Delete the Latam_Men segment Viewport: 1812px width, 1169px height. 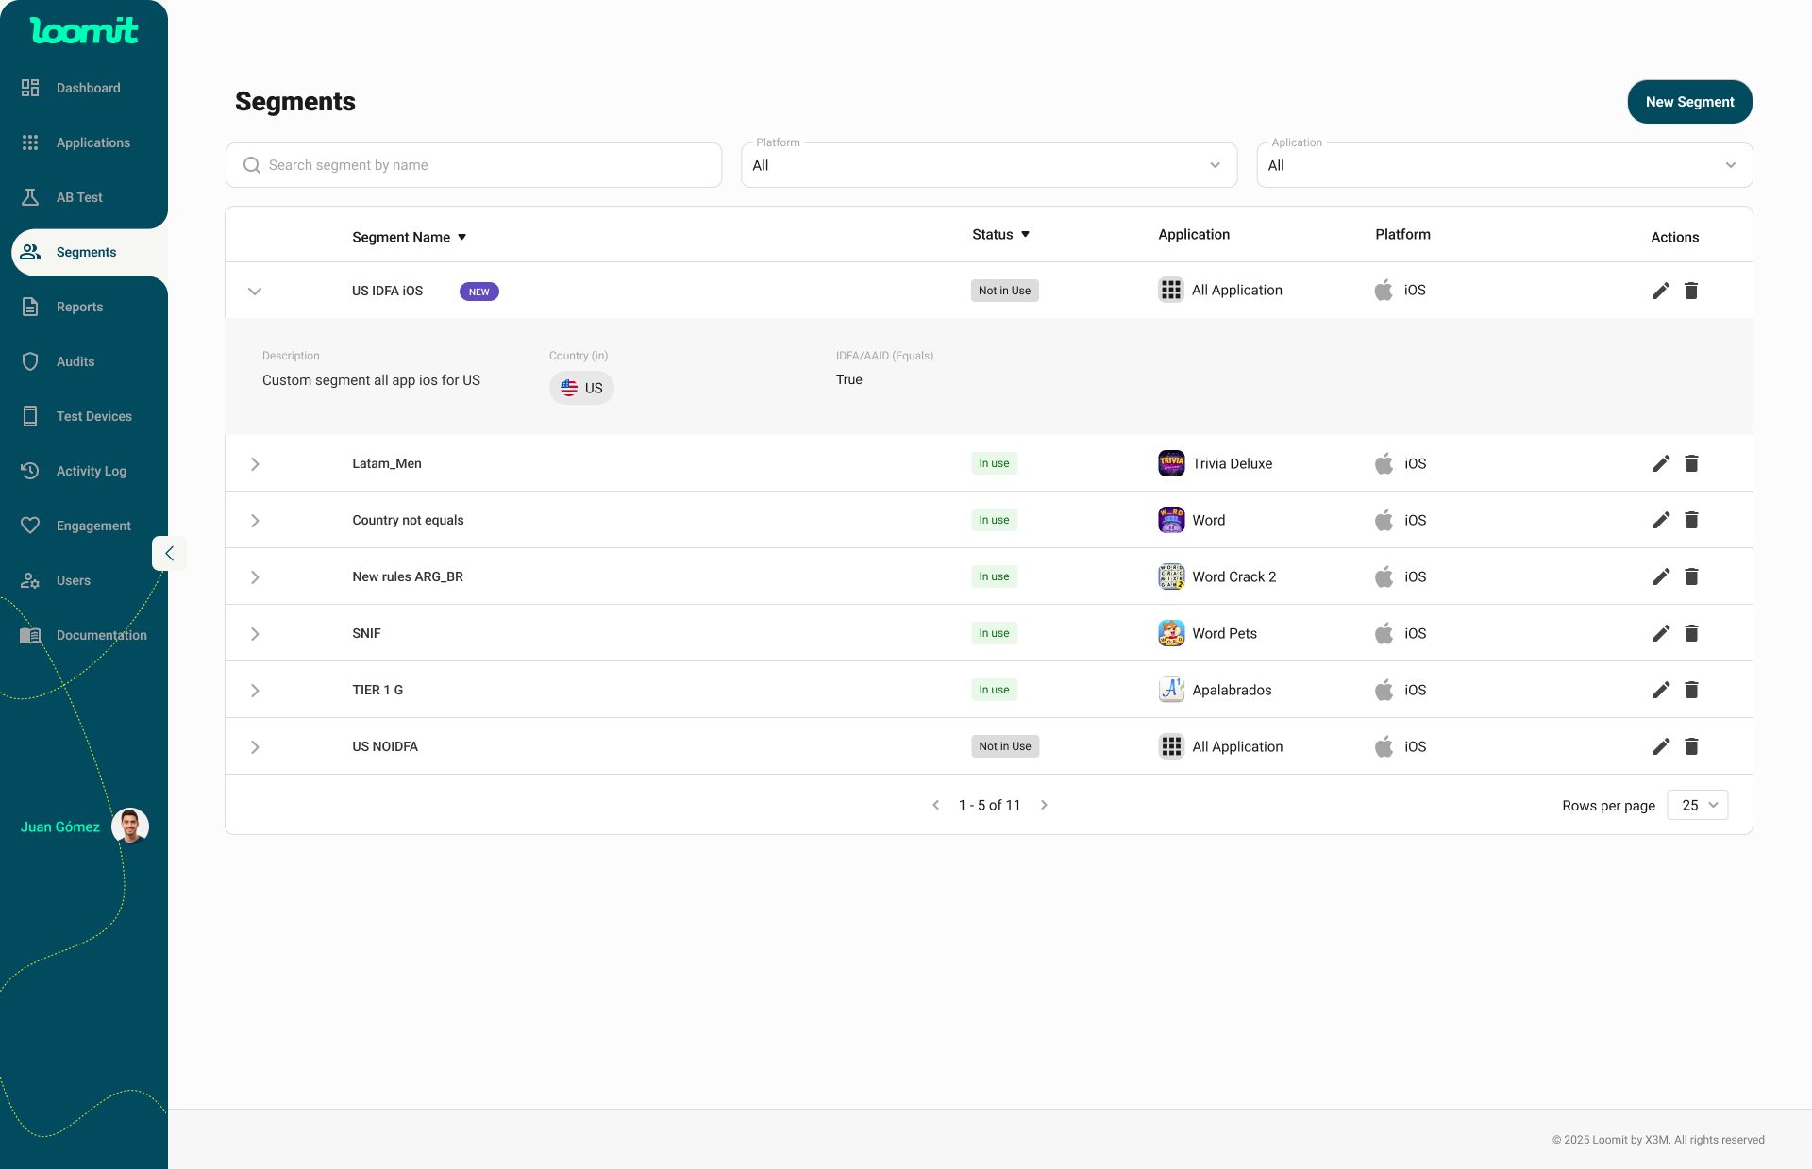(1691, 463)
